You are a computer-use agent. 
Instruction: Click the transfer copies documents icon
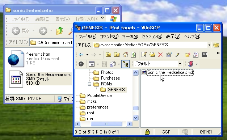click(113, 64)
